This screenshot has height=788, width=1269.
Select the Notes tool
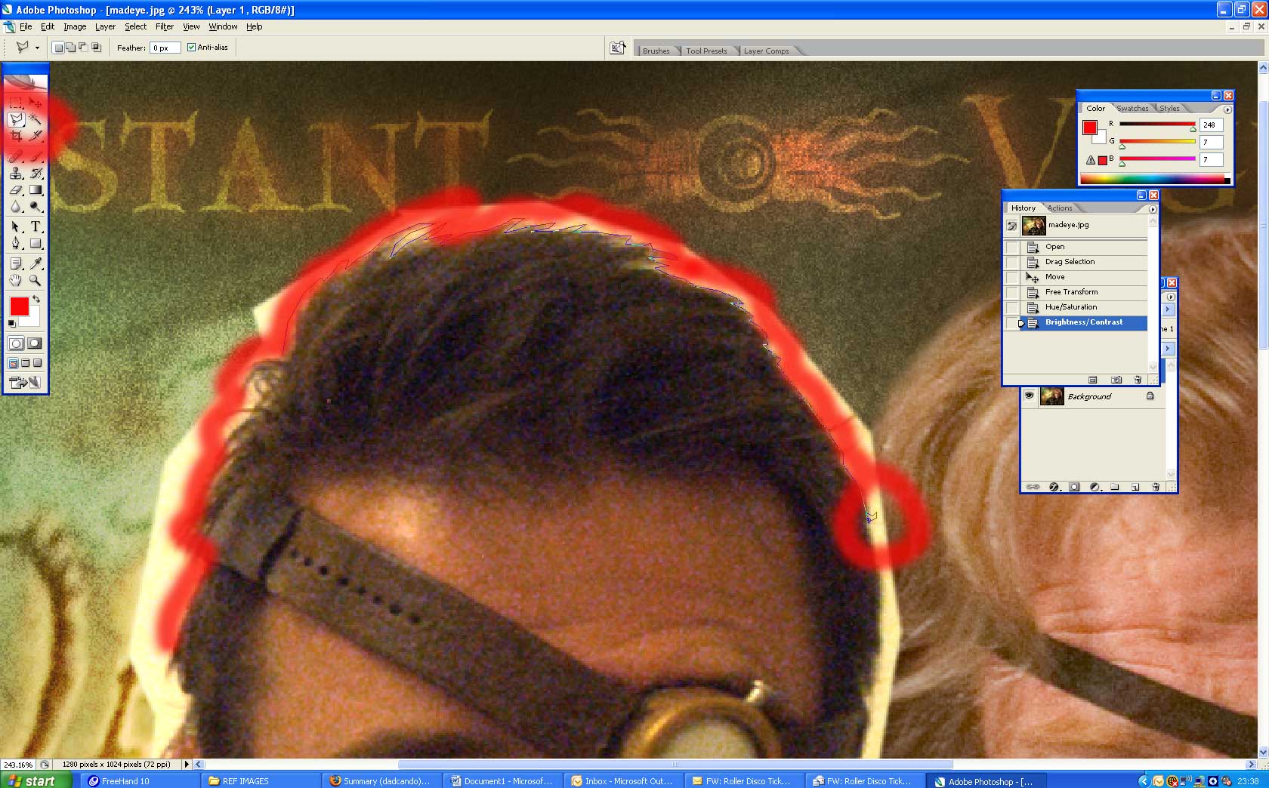[x=16, y=263]
